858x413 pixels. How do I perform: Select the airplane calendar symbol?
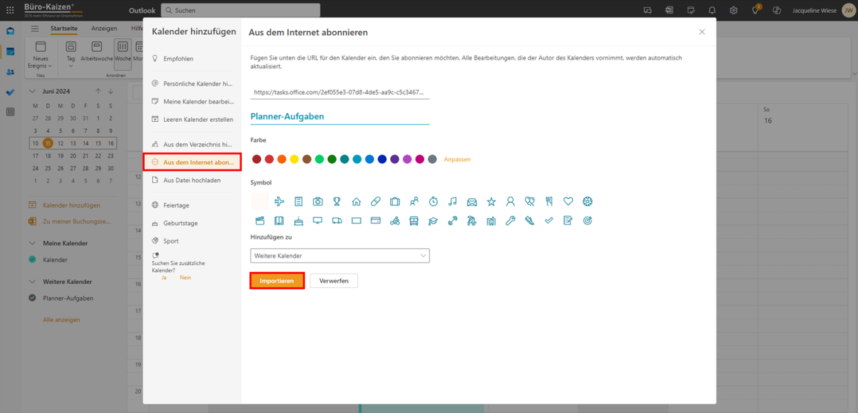point(279,201)
